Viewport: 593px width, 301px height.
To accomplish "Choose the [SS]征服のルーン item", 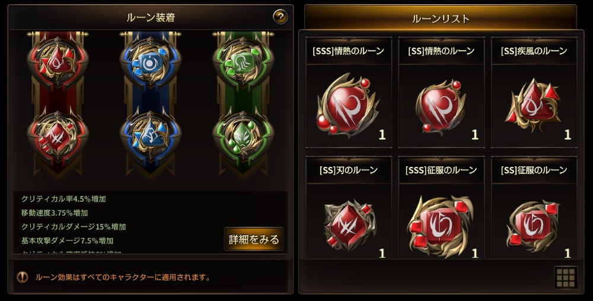I will pos(534,208).
